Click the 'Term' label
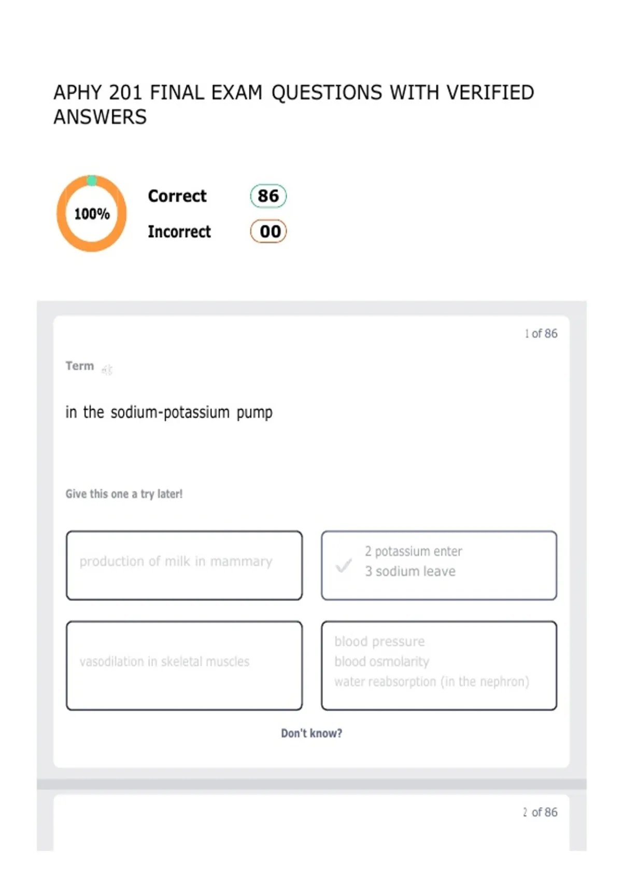 (x=80, y=366)
